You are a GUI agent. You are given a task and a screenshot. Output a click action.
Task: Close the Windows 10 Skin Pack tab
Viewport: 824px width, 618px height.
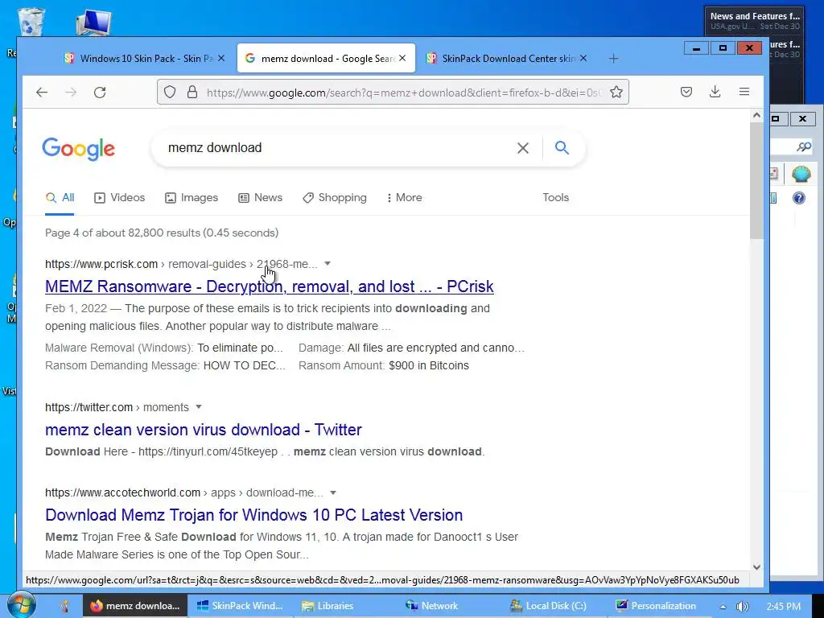[221, 58]
